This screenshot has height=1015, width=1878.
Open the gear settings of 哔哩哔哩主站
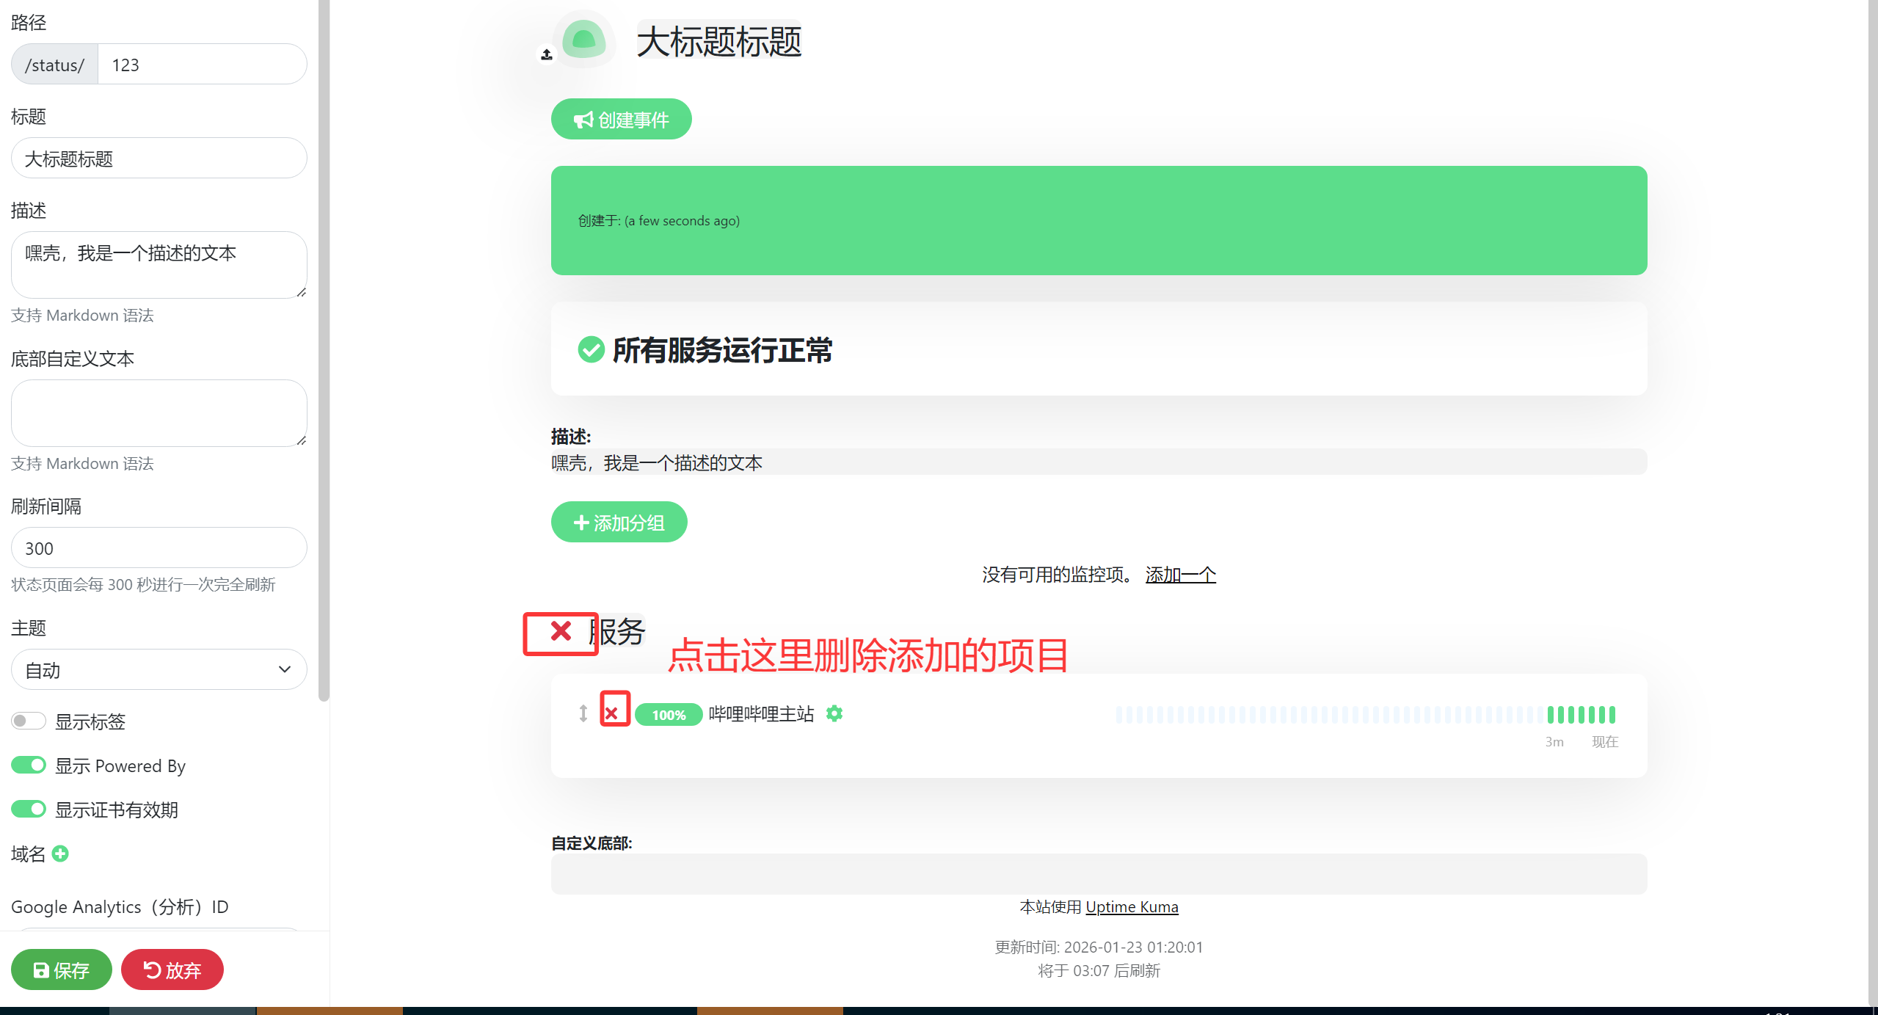834,713
